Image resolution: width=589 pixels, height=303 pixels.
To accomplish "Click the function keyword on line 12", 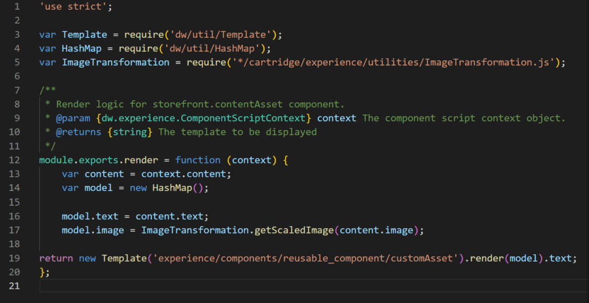I will pos(197,160).
